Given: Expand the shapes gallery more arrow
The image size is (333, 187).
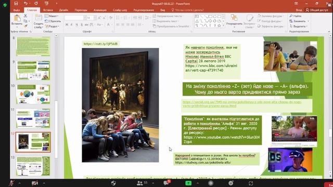Looking at the screenshot, I should coord(223,25).
